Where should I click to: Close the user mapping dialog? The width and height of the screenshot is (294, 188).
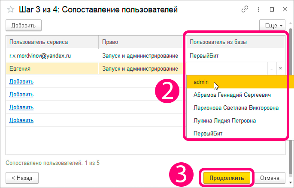tap(285, 9)
